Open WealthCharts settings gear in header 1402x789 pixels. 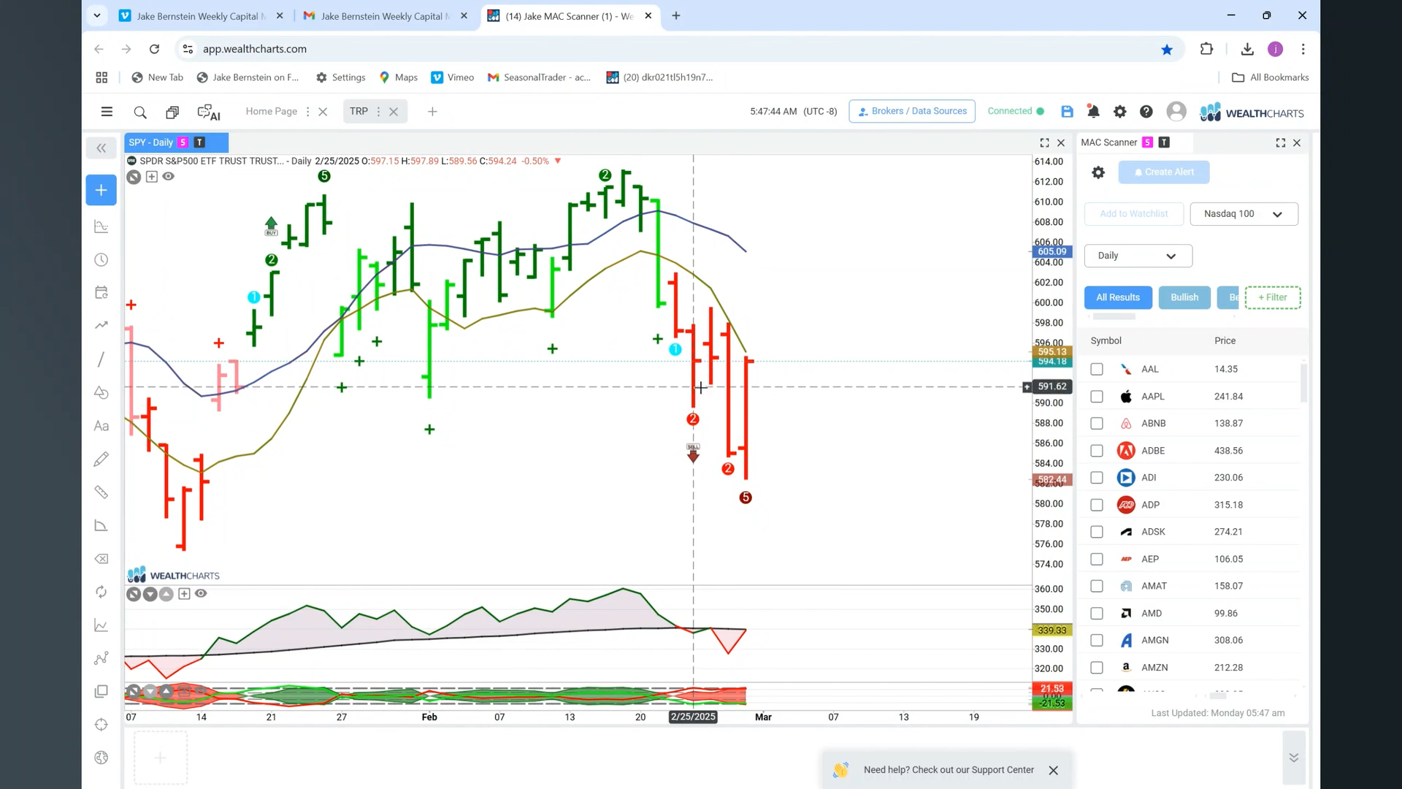click(1119, 111)
